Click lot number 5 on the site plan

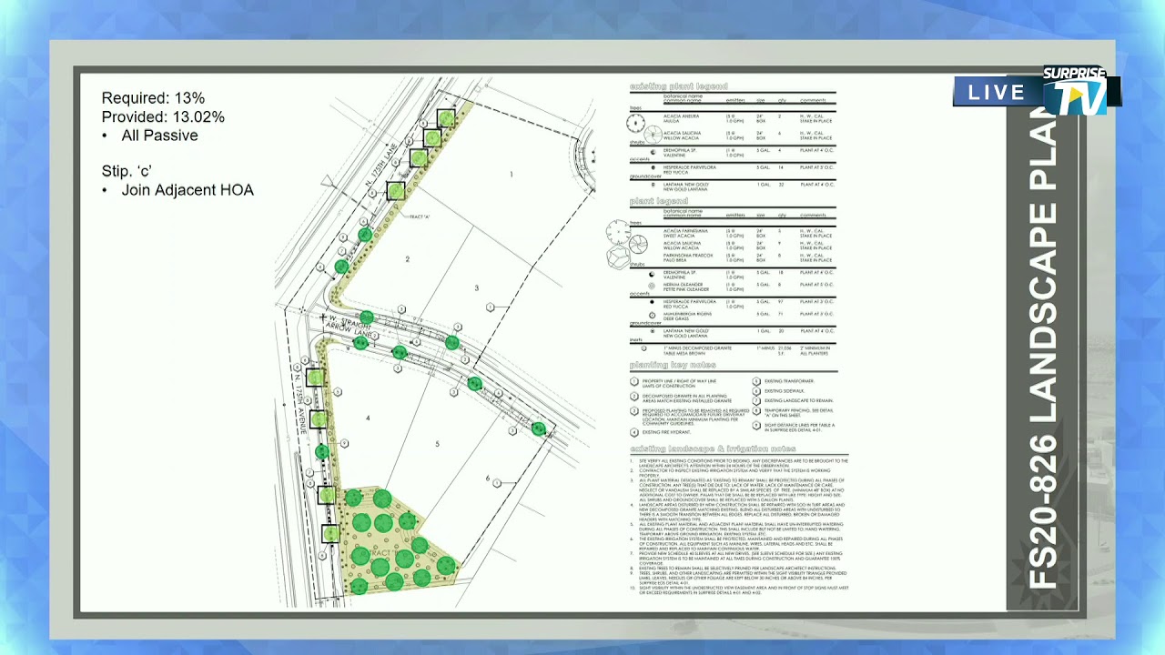click(438, 444)
